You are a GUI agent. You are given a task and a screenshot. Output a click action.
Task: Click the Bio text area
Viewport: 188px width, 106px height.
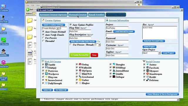pyautogui.click(x=160, y=33)
